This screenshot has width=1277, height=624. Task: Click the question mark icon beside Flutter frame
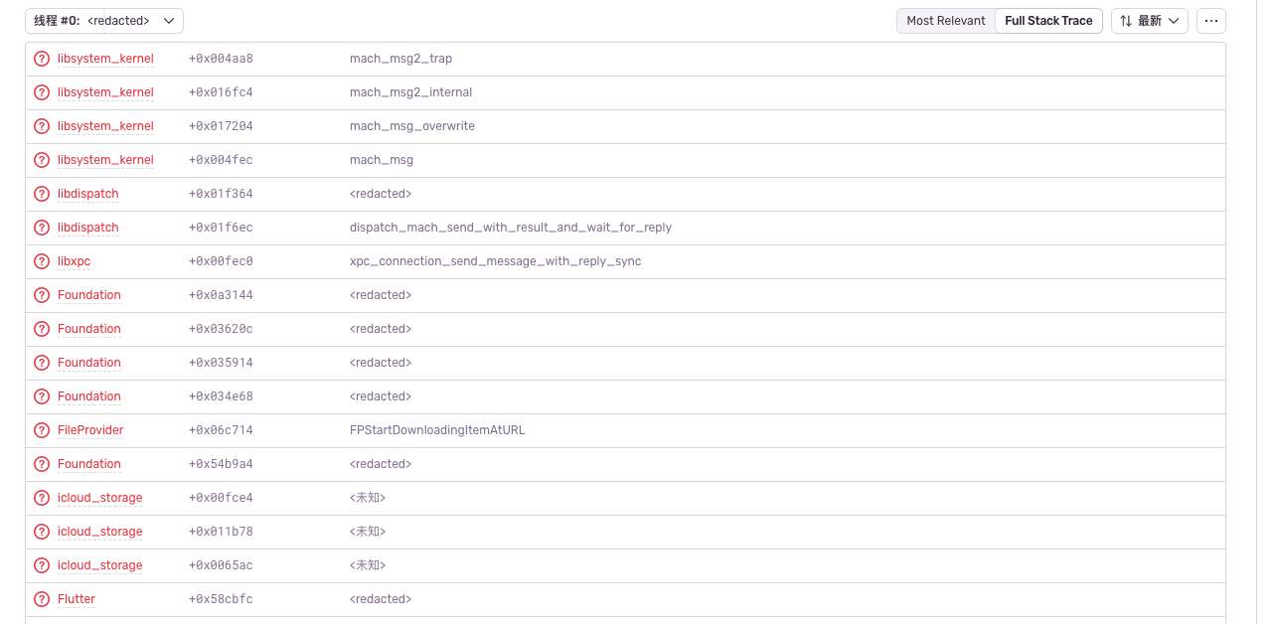point(41,599)
